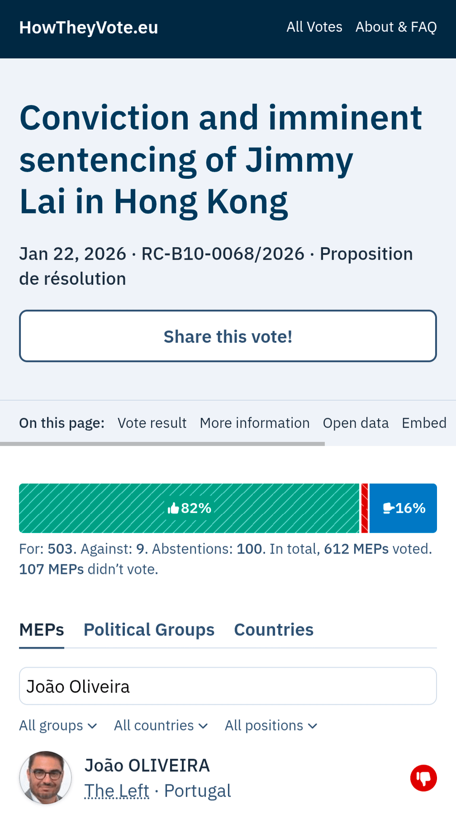
Task: Jump to the Vote result section
Action: (x=152, y=423)
